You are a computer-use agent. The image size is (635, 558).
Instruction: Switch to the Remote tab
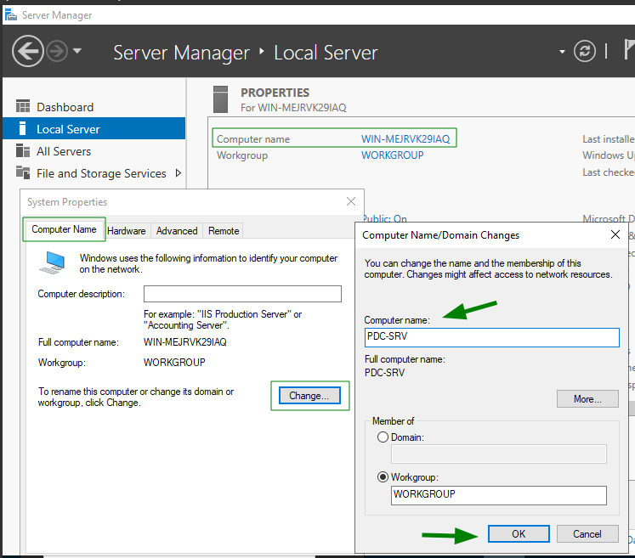224,231
